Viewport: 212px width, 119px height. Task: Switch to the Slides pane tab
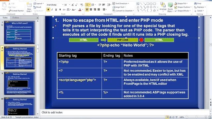pyautogui.click(x=5, y=18)
